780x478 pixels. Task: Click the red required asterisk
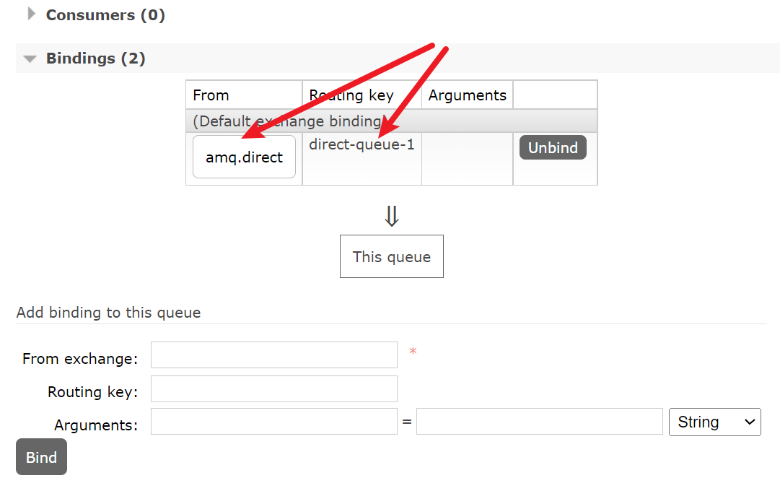413,352
